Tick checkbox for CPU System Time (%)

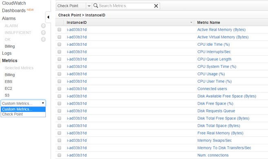click(59, 67)
